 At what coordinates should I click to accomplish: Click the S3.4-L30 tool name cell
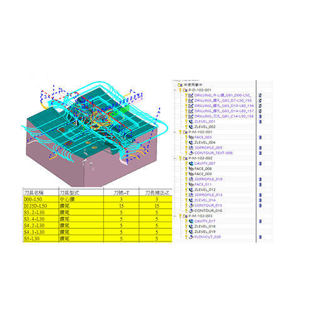point(41,219)
